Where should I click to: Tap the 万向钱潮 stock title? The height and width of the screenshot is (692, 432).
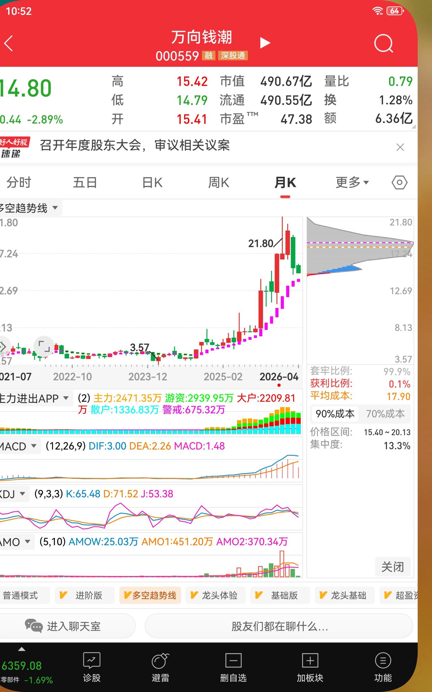201,37
